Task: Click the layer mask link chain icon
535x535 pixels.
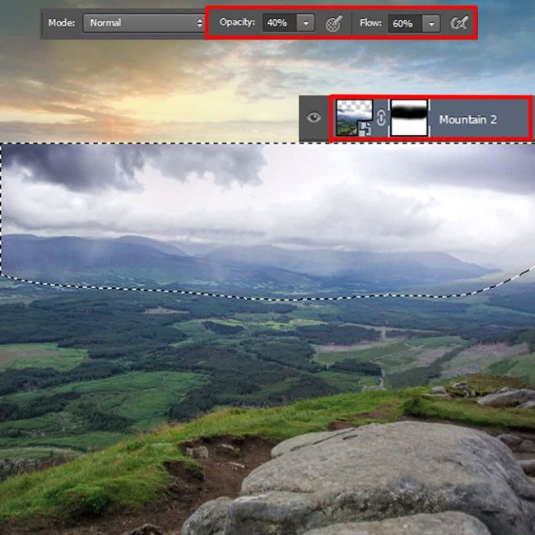Action: pyautogui.click(x=381, y=118)
